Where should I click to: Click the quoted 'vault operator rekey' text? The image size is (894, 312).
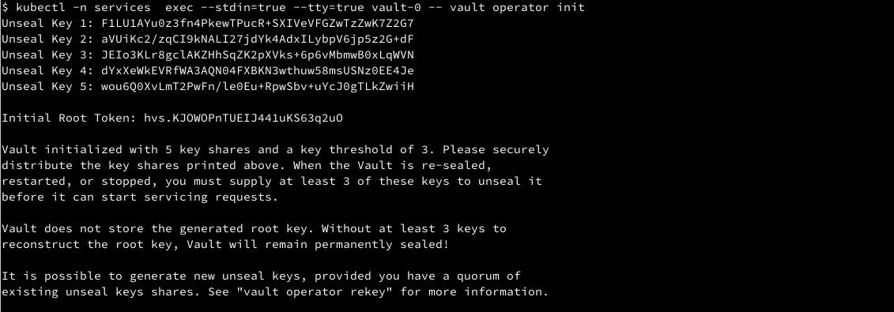(x=315, y=292)
